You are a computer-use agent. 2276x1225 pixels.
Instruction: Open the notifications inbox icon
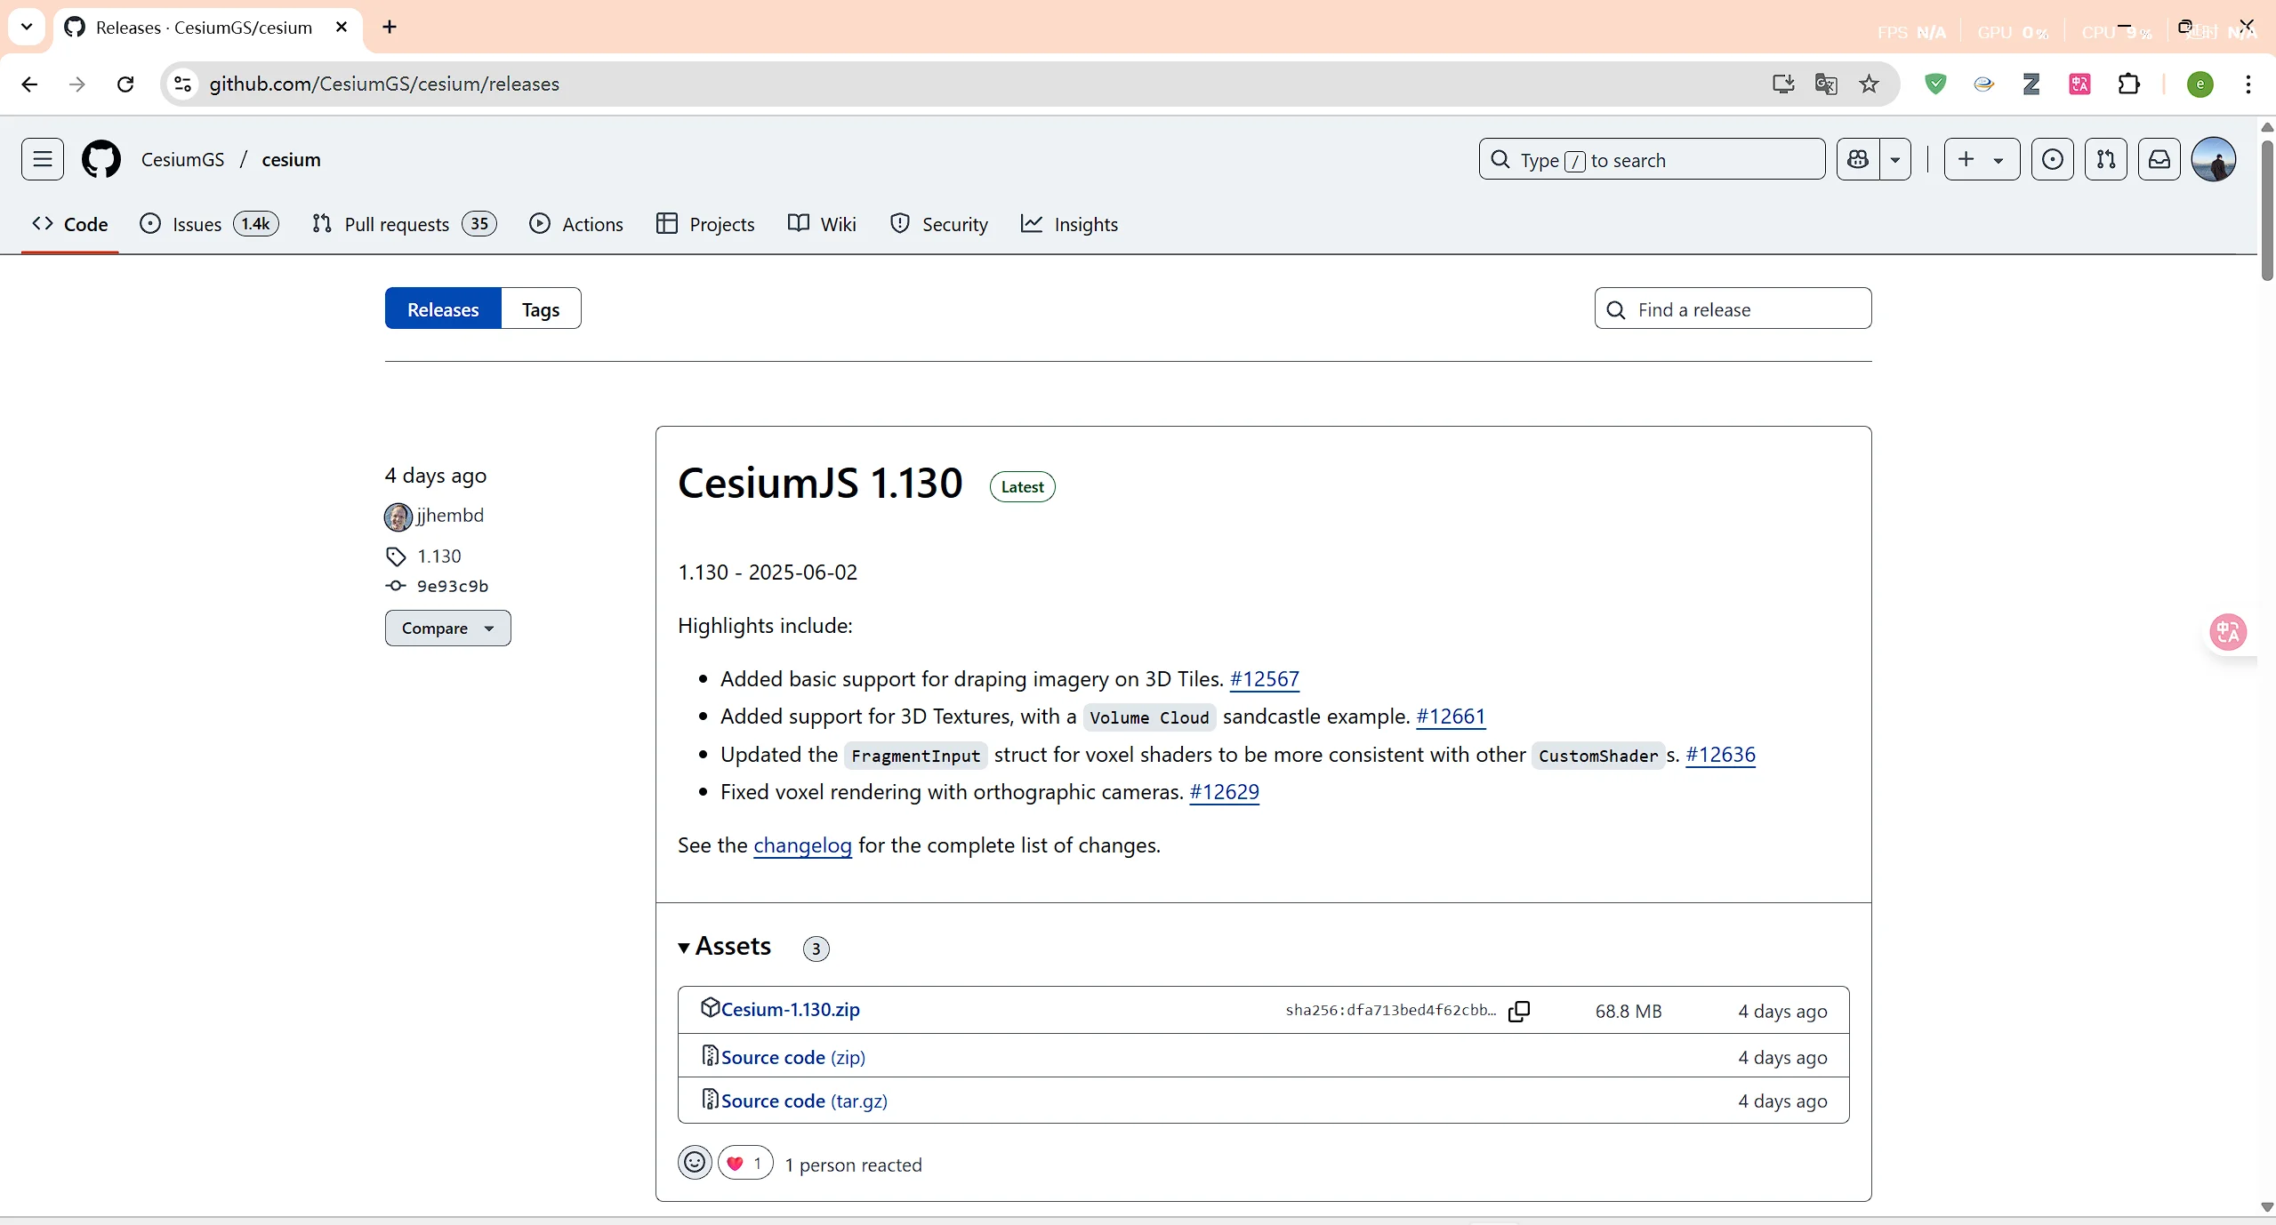click(2159, 159)
